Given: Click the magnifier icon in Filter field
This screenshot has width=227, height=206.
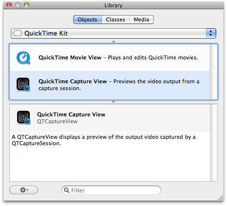Looking at the screenshot, I should pos(66,190).
